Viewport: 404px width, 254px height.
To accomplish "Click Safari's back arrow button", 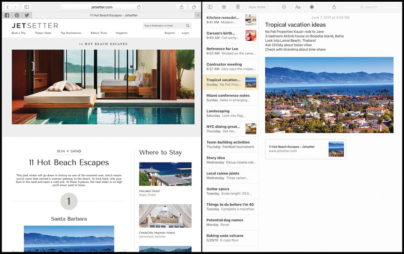I will coord(8,7).
